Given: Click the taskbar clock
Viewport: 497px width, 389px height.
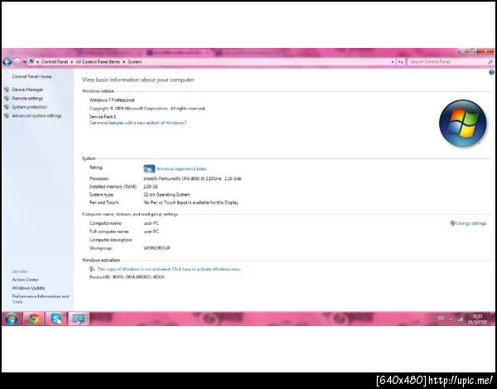Looking at the screenshot, I should [x=477, y=318].
